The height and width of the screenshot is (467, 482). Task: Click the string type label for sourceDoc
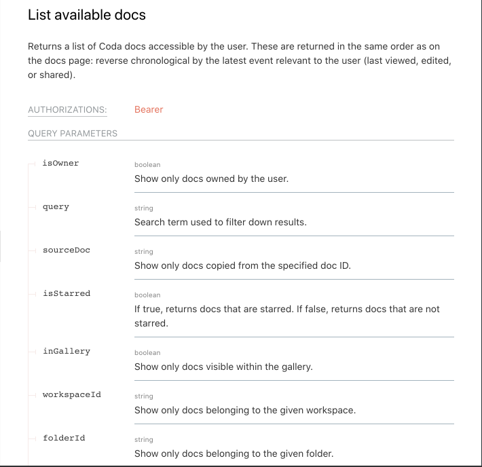point(144,252)
